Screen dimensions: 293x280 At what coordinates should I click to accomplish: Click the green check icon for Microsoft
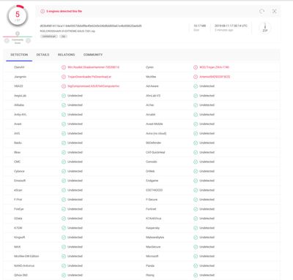[196, 256]
